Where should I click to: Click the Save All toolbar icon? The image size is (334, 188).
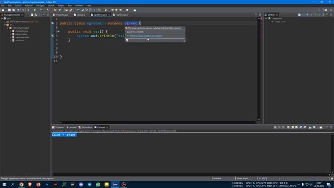coord(14,10)
